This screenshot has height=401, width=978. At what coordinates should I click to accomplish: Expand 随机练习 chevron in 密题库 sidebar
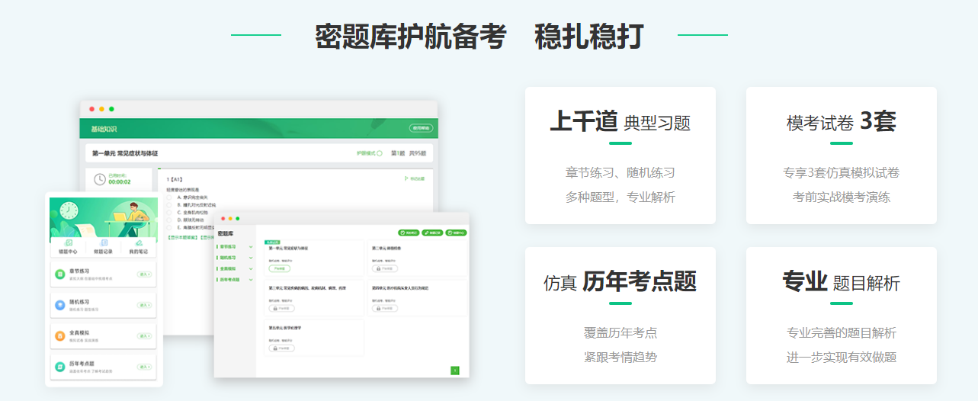point(251,258)
